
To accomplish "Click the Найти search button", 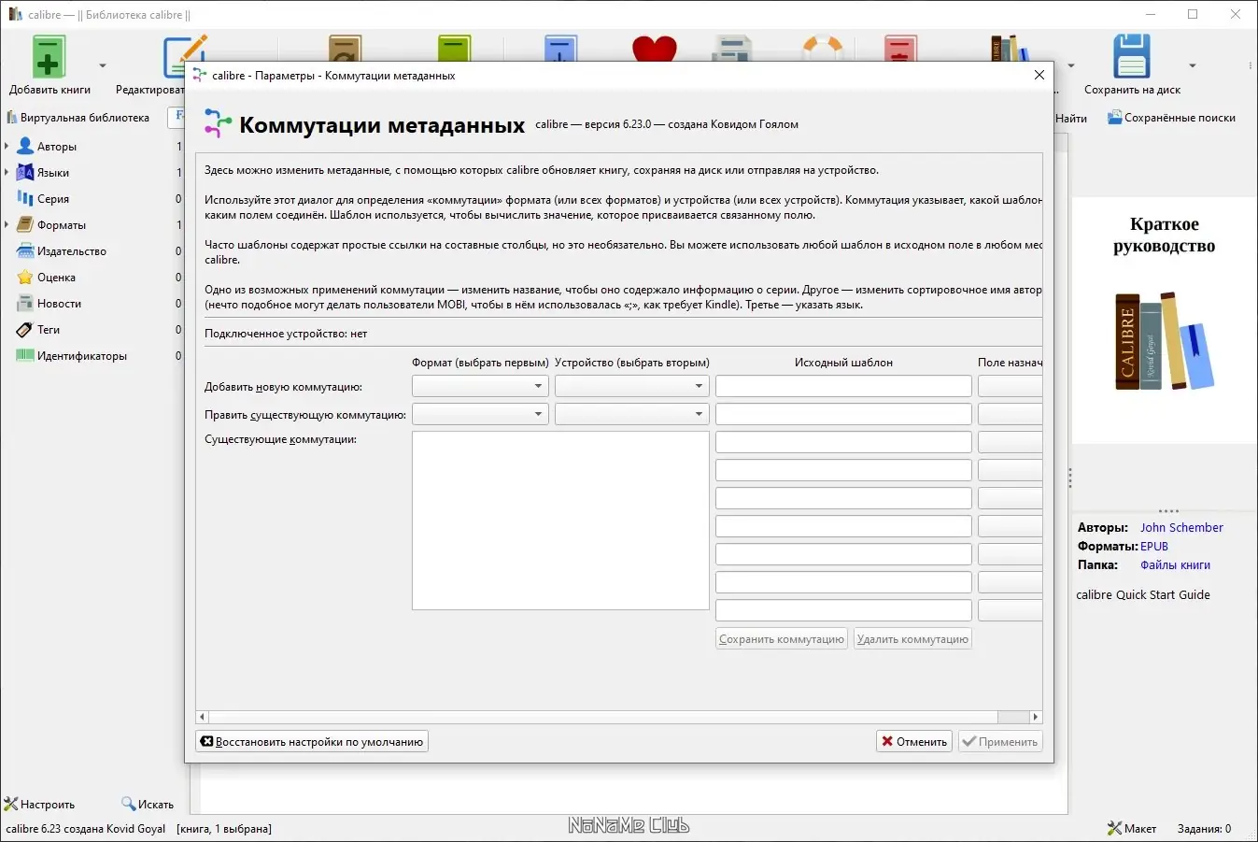I will 1071,119.
